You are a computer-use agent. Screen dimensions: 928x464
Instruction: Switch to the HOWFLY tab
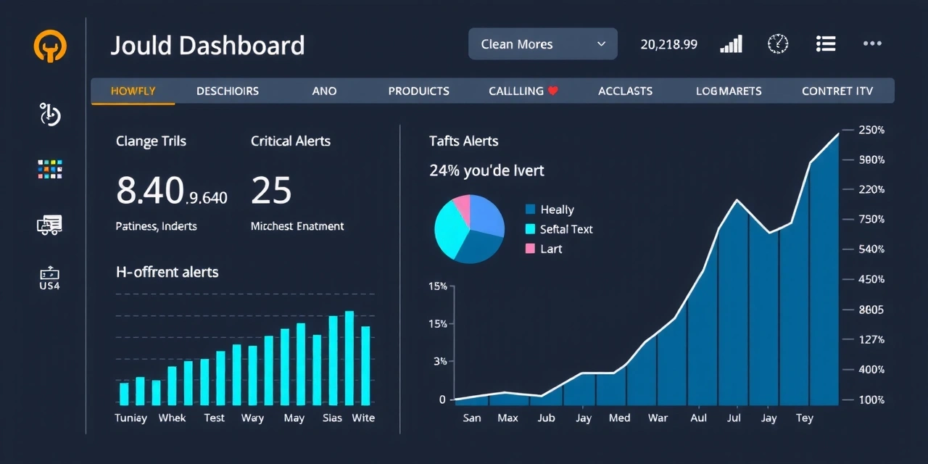[133, 91]
